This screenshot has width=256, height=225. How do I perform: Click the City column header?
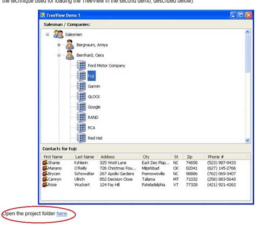(155, 156)
